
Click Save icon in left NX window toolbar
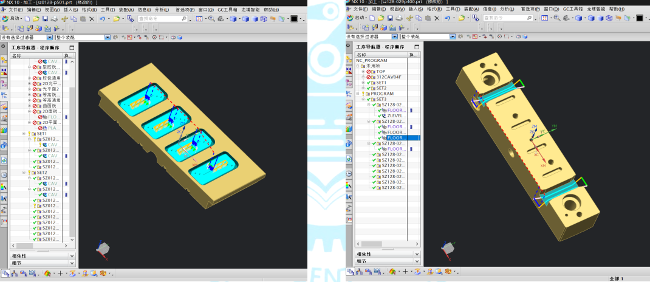coord(45,19)
